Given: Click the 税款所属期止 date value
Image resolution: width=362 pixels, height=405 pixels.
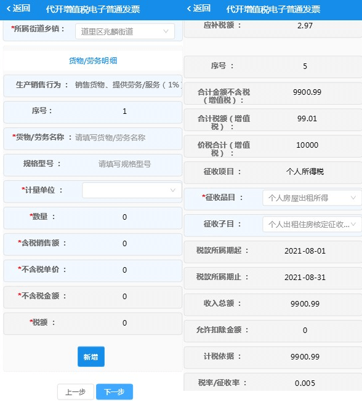Looking at the screenshot, I should click(x=305, y=277).
